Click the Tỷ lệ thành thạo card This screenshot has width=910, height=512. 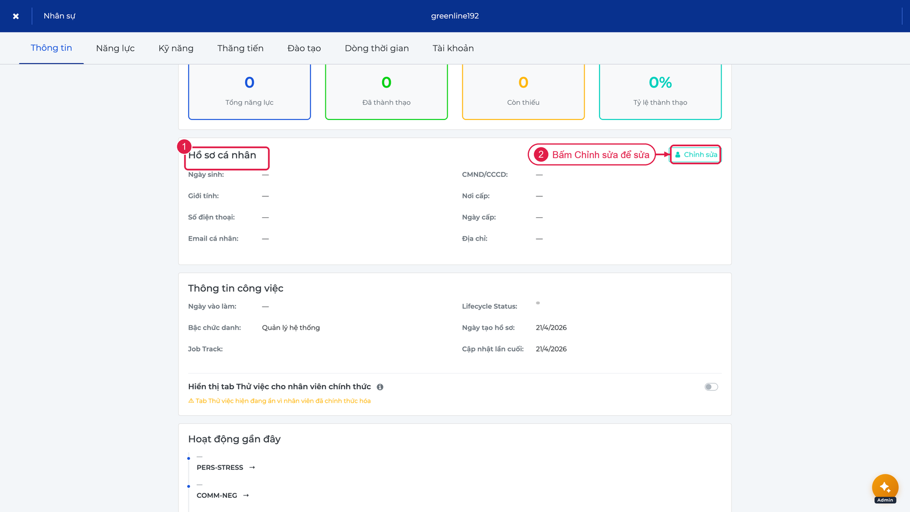tap(660, 92)
